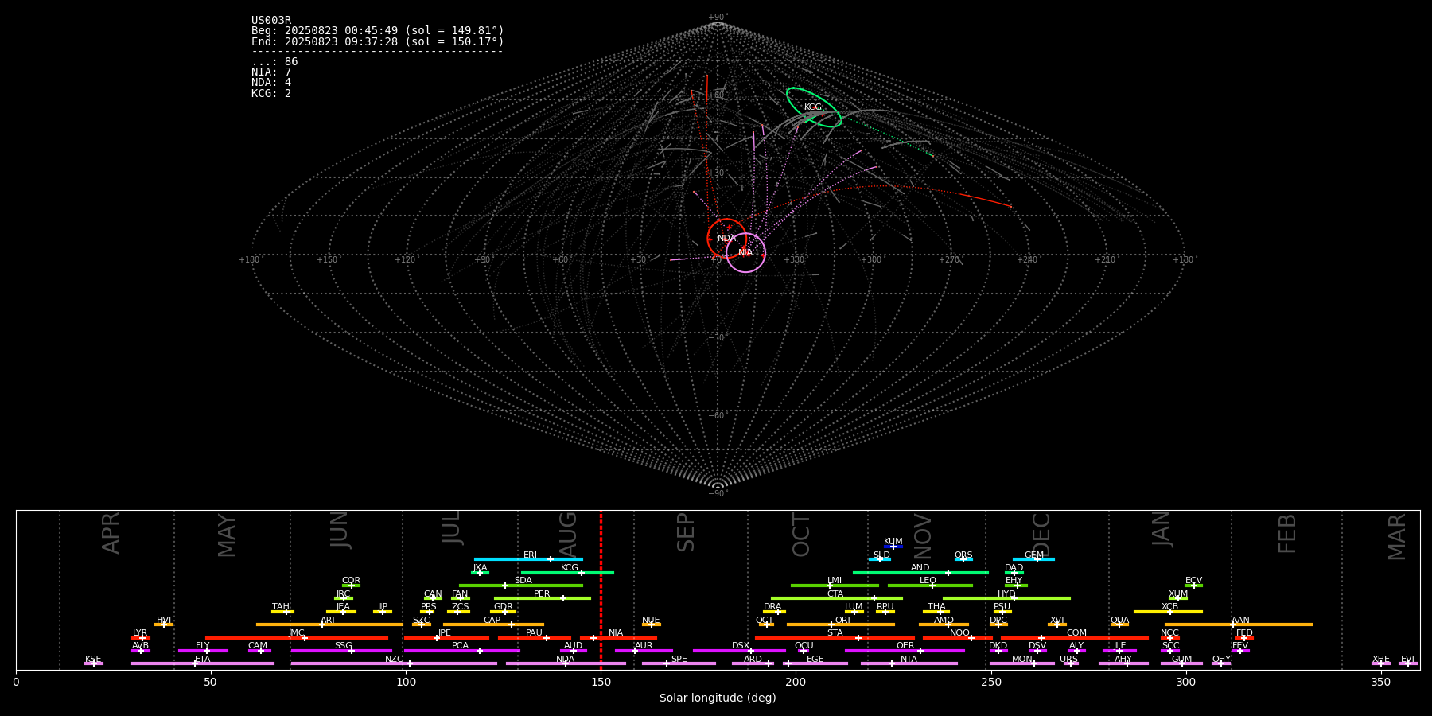This screenshot has height=716, width=1432.
Task: Click the AAN shower label in timeline
Action: [x=1240, y=621]
